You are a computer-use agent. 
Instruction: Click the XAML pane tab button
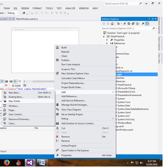pos(16,86)
